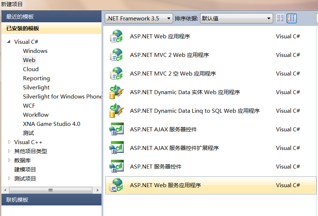Select ASP.NET Dynamic Data 实体 Web 应用程序 text
The image size is (318, 216).
point(185,92)
